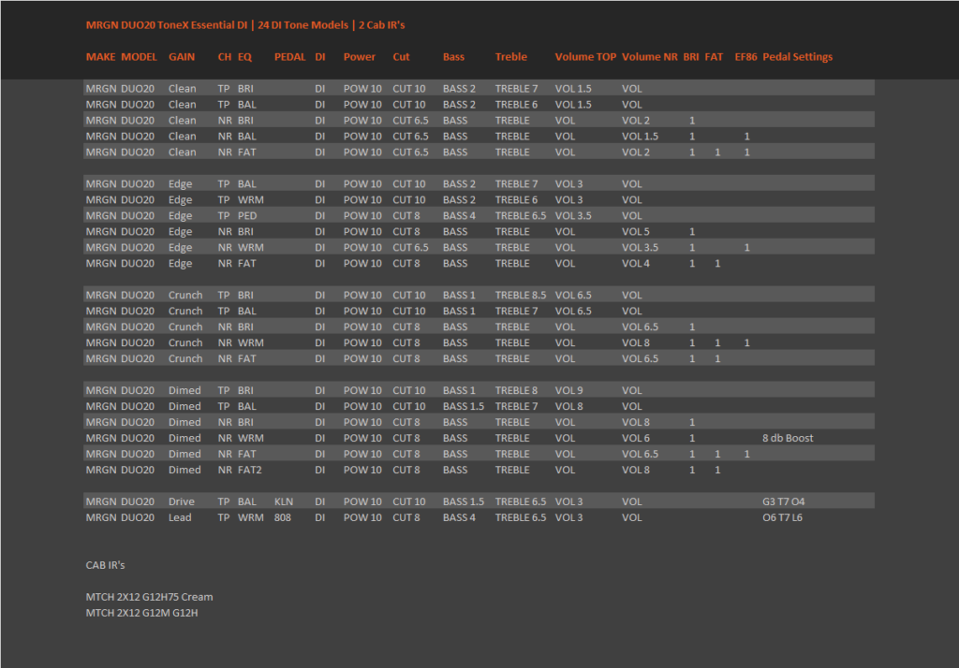Click 'VOL 6' in Dimed NR WRM row

(x=636, y=438)
